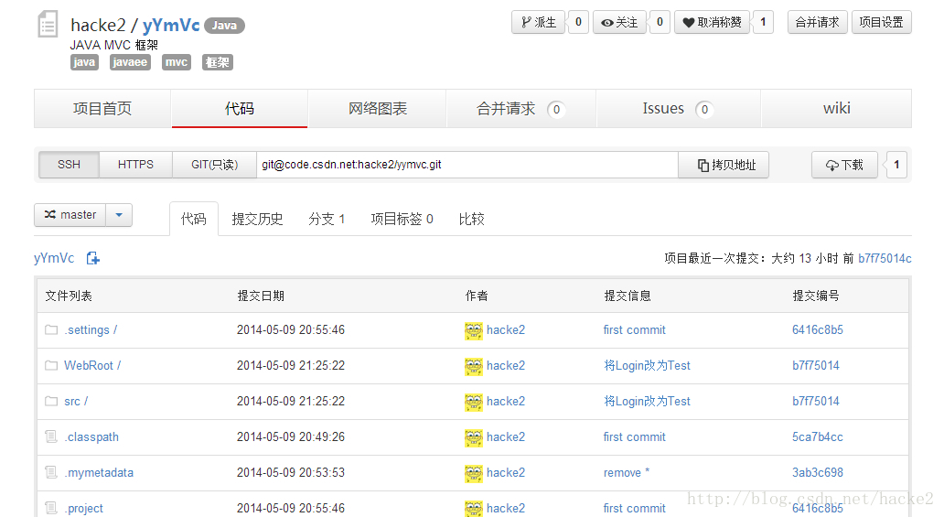
Task: Switch to the 提交历史 sub-tab
Action: click(x=257, y=219)
